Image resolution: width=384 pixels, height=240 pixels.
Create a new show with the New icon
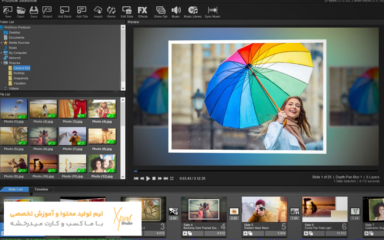(8, 12)
